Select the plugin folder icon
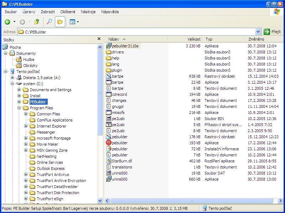Screen dimensions: 285x213 coord(109,70)
